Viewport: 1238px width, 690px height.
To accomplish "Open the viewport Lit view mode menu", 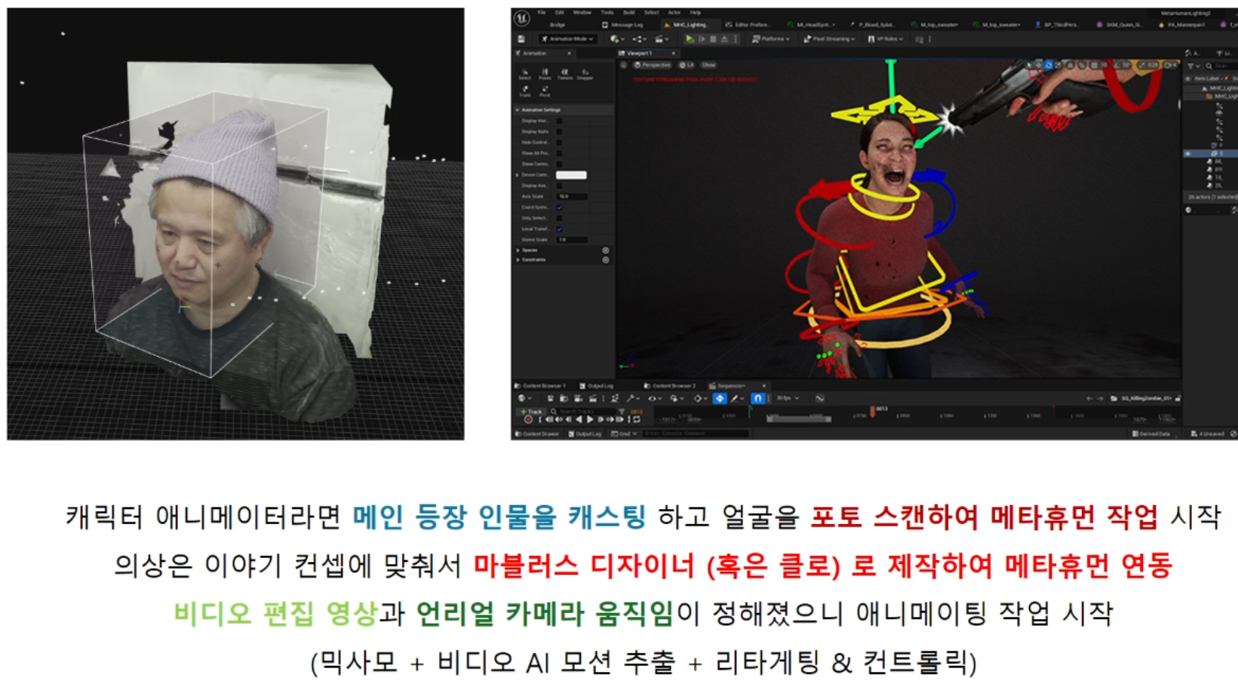I will pos(687,65).
